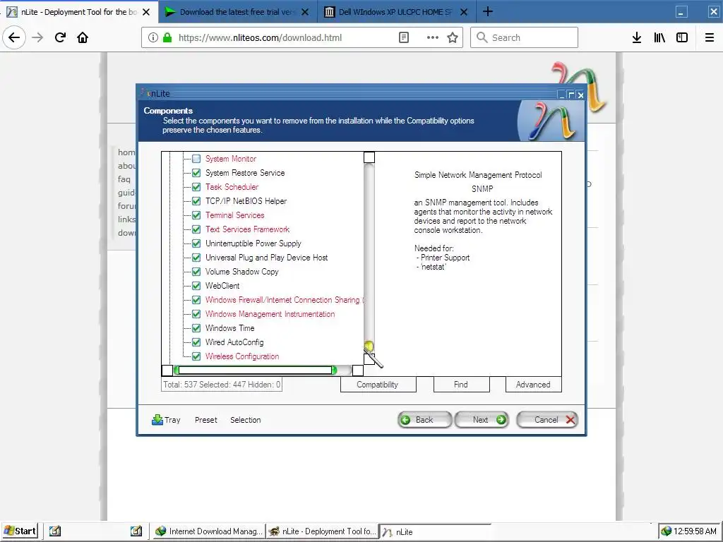Click the horizontal scroll-left button

pyautogui.click(x=167, y=370)
